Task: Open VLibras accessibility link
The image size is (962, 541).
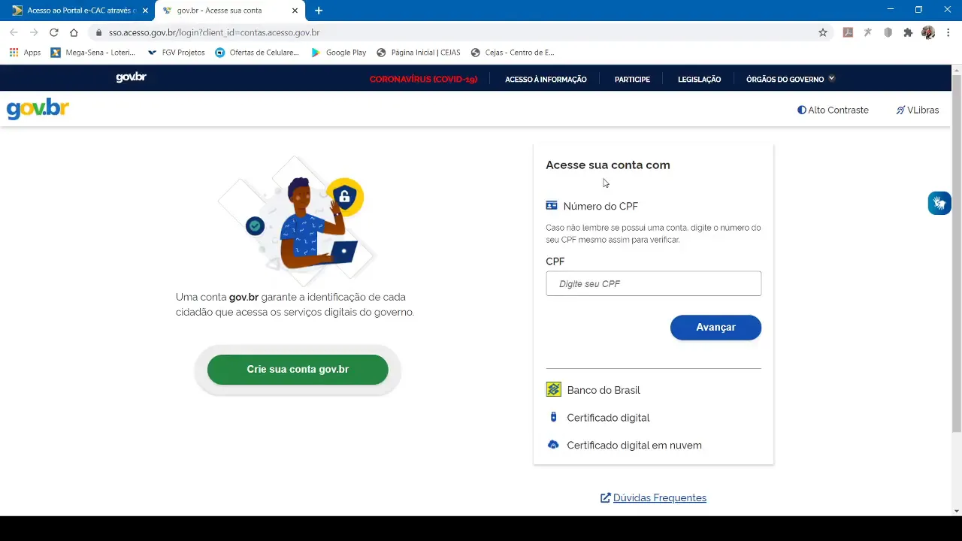Action: pyautogui.click(x=917, y=110)
